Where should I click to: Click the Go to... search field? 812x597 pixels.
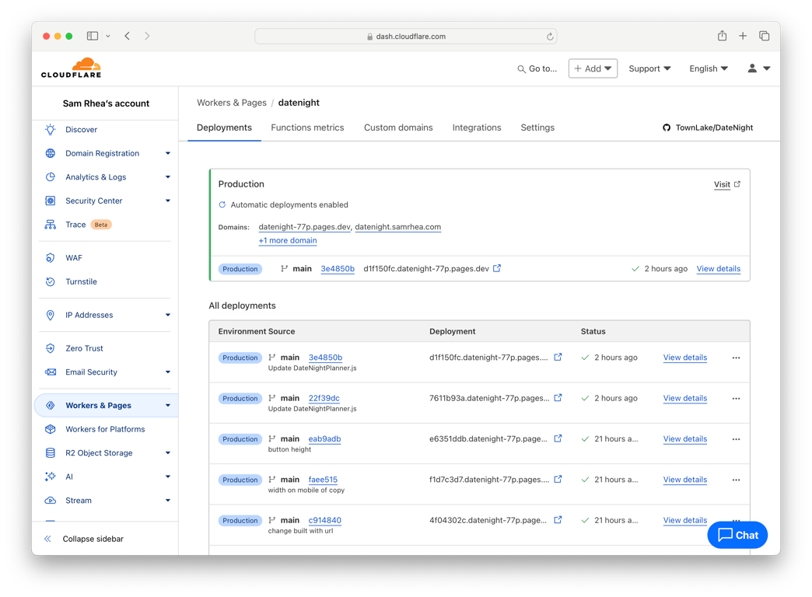537,68
